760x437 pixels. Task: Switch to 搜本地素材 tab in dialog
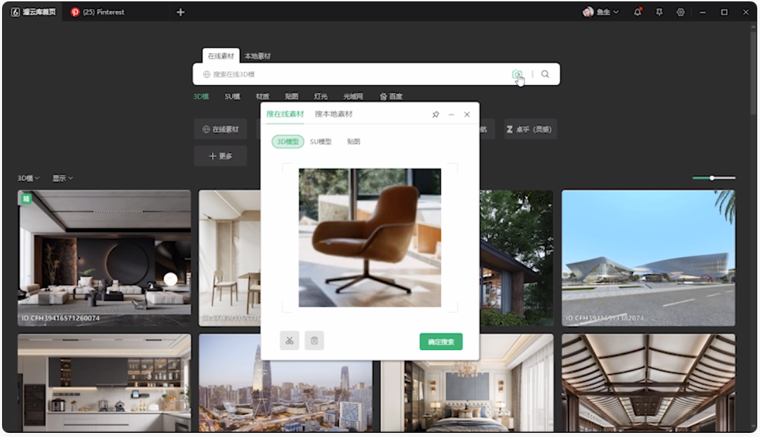pyautogui.click(x=334, y=114)
